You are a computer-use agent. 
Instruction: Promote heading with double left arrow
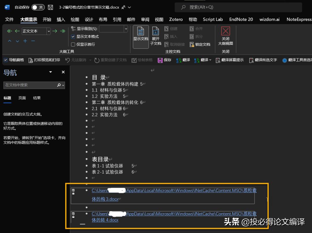click(9, 31)
